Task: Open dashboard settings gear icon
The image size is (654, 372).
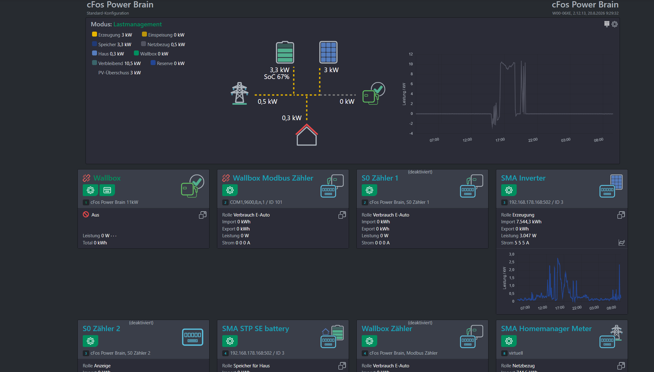Action: point(615,24)
